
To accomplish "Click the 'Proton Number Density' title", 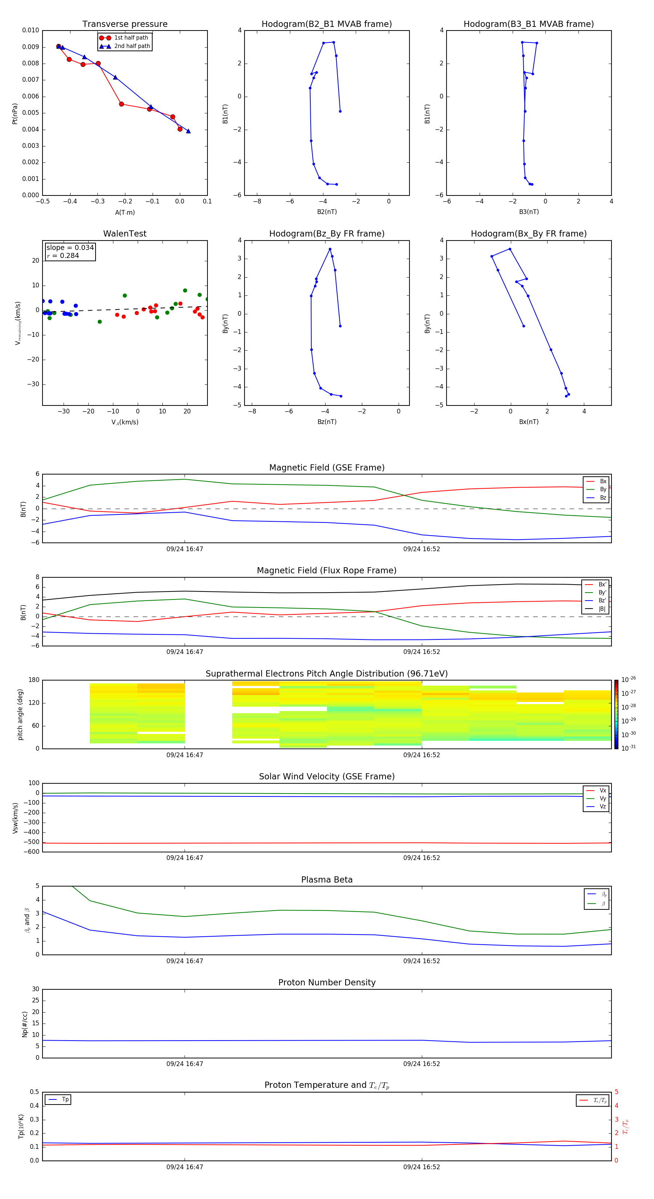I will click(x=327, y=982).
